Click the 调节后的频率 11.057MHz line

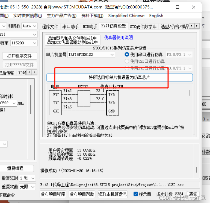[72, 154]
